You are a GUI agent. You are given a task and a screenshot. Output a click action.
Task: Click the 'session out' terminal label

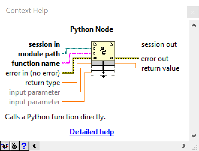click(159, 45)
